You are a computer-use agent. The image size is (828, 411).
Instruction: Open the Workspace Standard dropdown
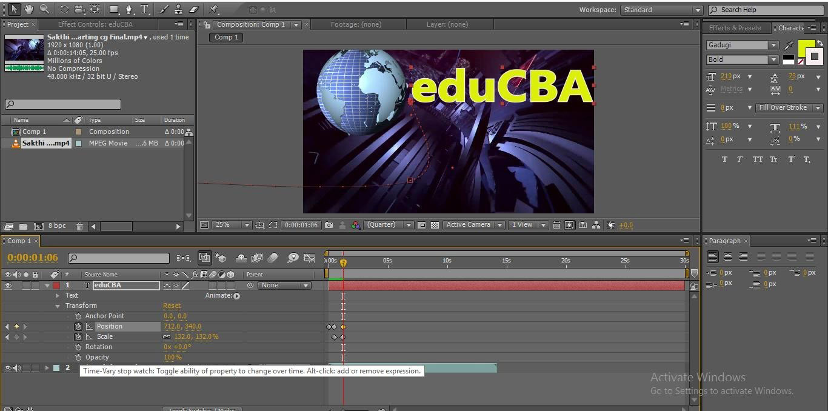pos(661,10)
